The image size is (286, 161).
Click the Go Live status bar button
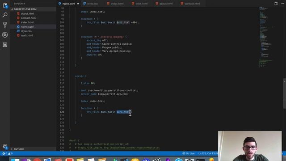[x=189, y=153]
